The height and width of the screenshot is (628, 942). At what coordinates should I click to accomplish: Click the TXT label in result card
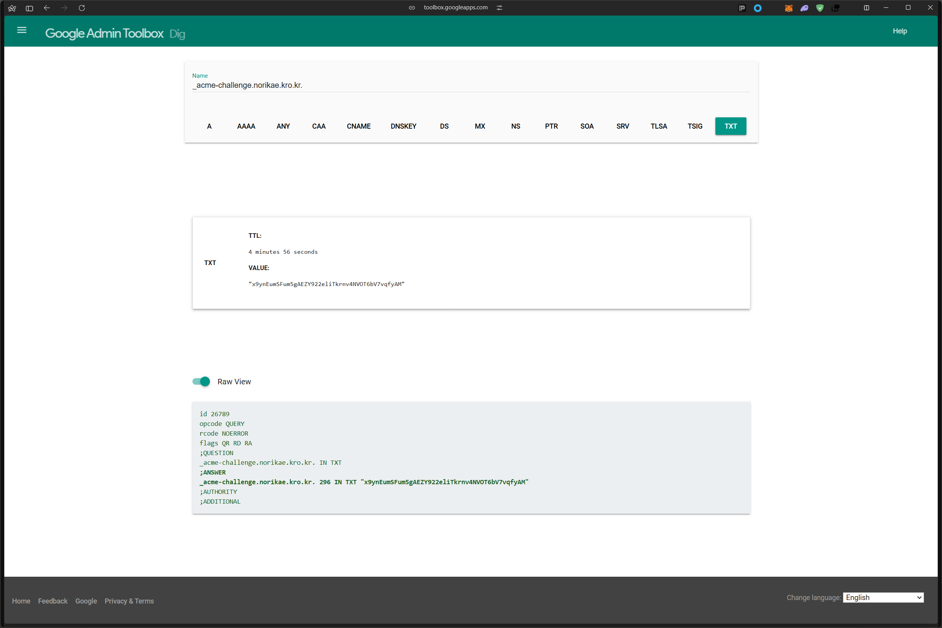(x=210, y=263)
